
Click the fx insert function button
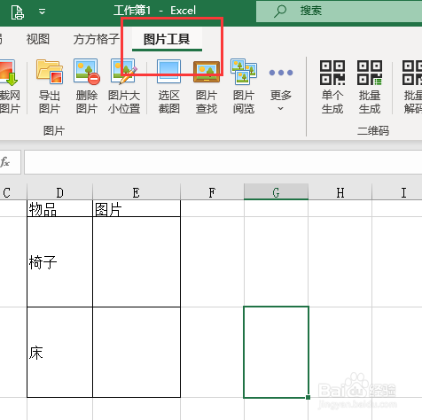[x=5, y=162]
